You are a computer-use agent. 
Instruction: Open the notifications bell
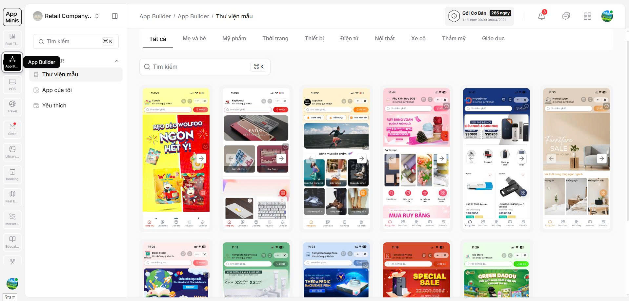click(541, 16)
